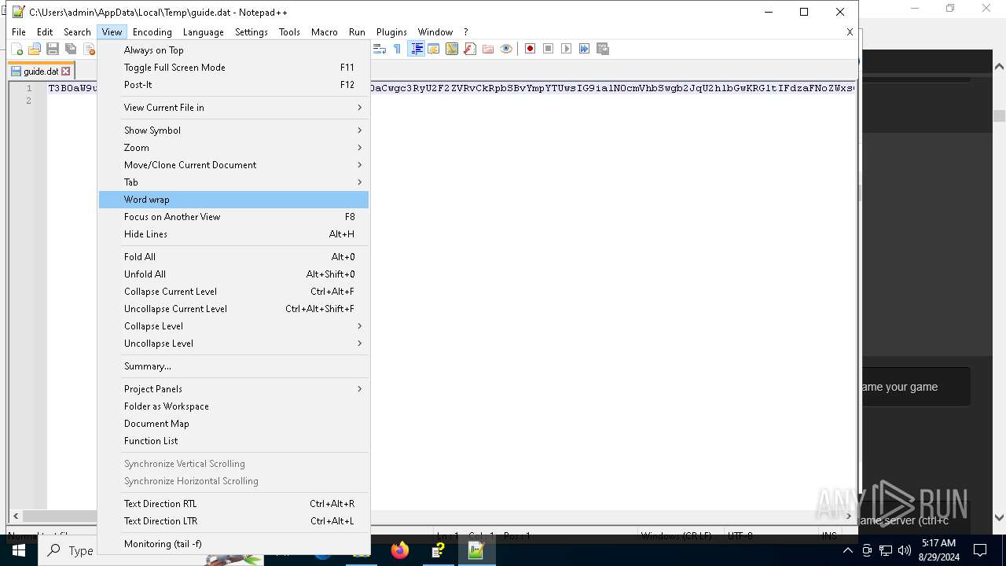Toggle Word wrap in View menu

click(233, 200)
